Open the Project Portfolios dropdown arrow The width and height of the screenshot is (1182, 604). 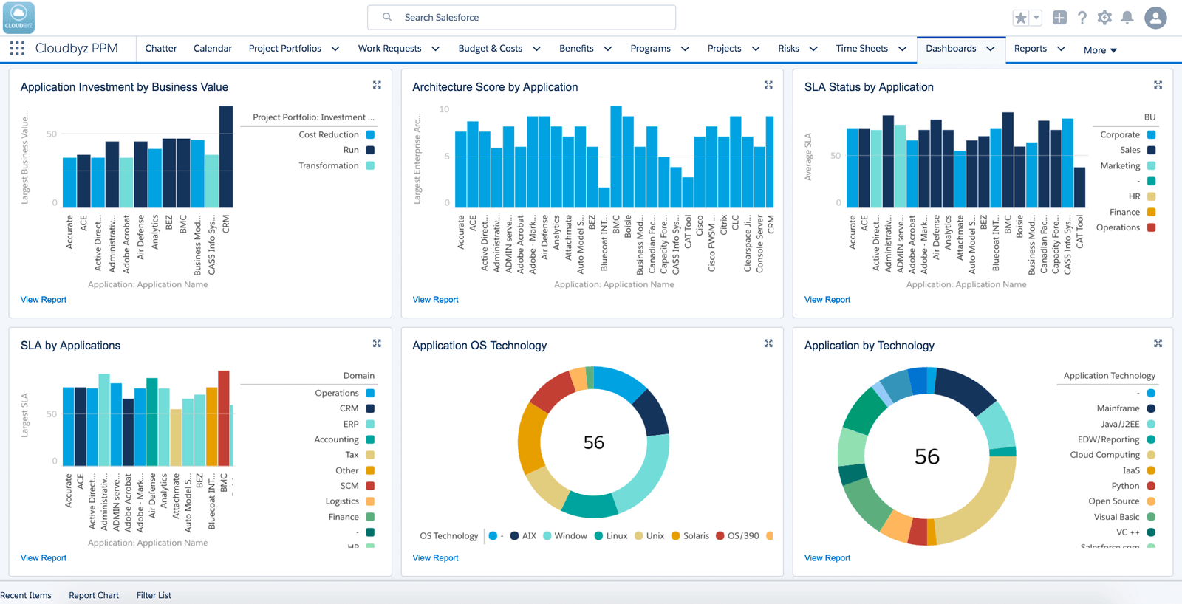click(x=335, y=49)
